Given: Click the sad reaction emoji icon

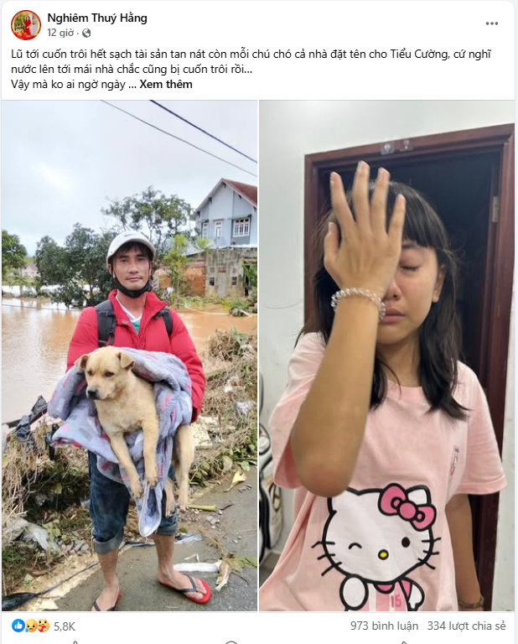Looking at the screenshot, I should [31, 626].
